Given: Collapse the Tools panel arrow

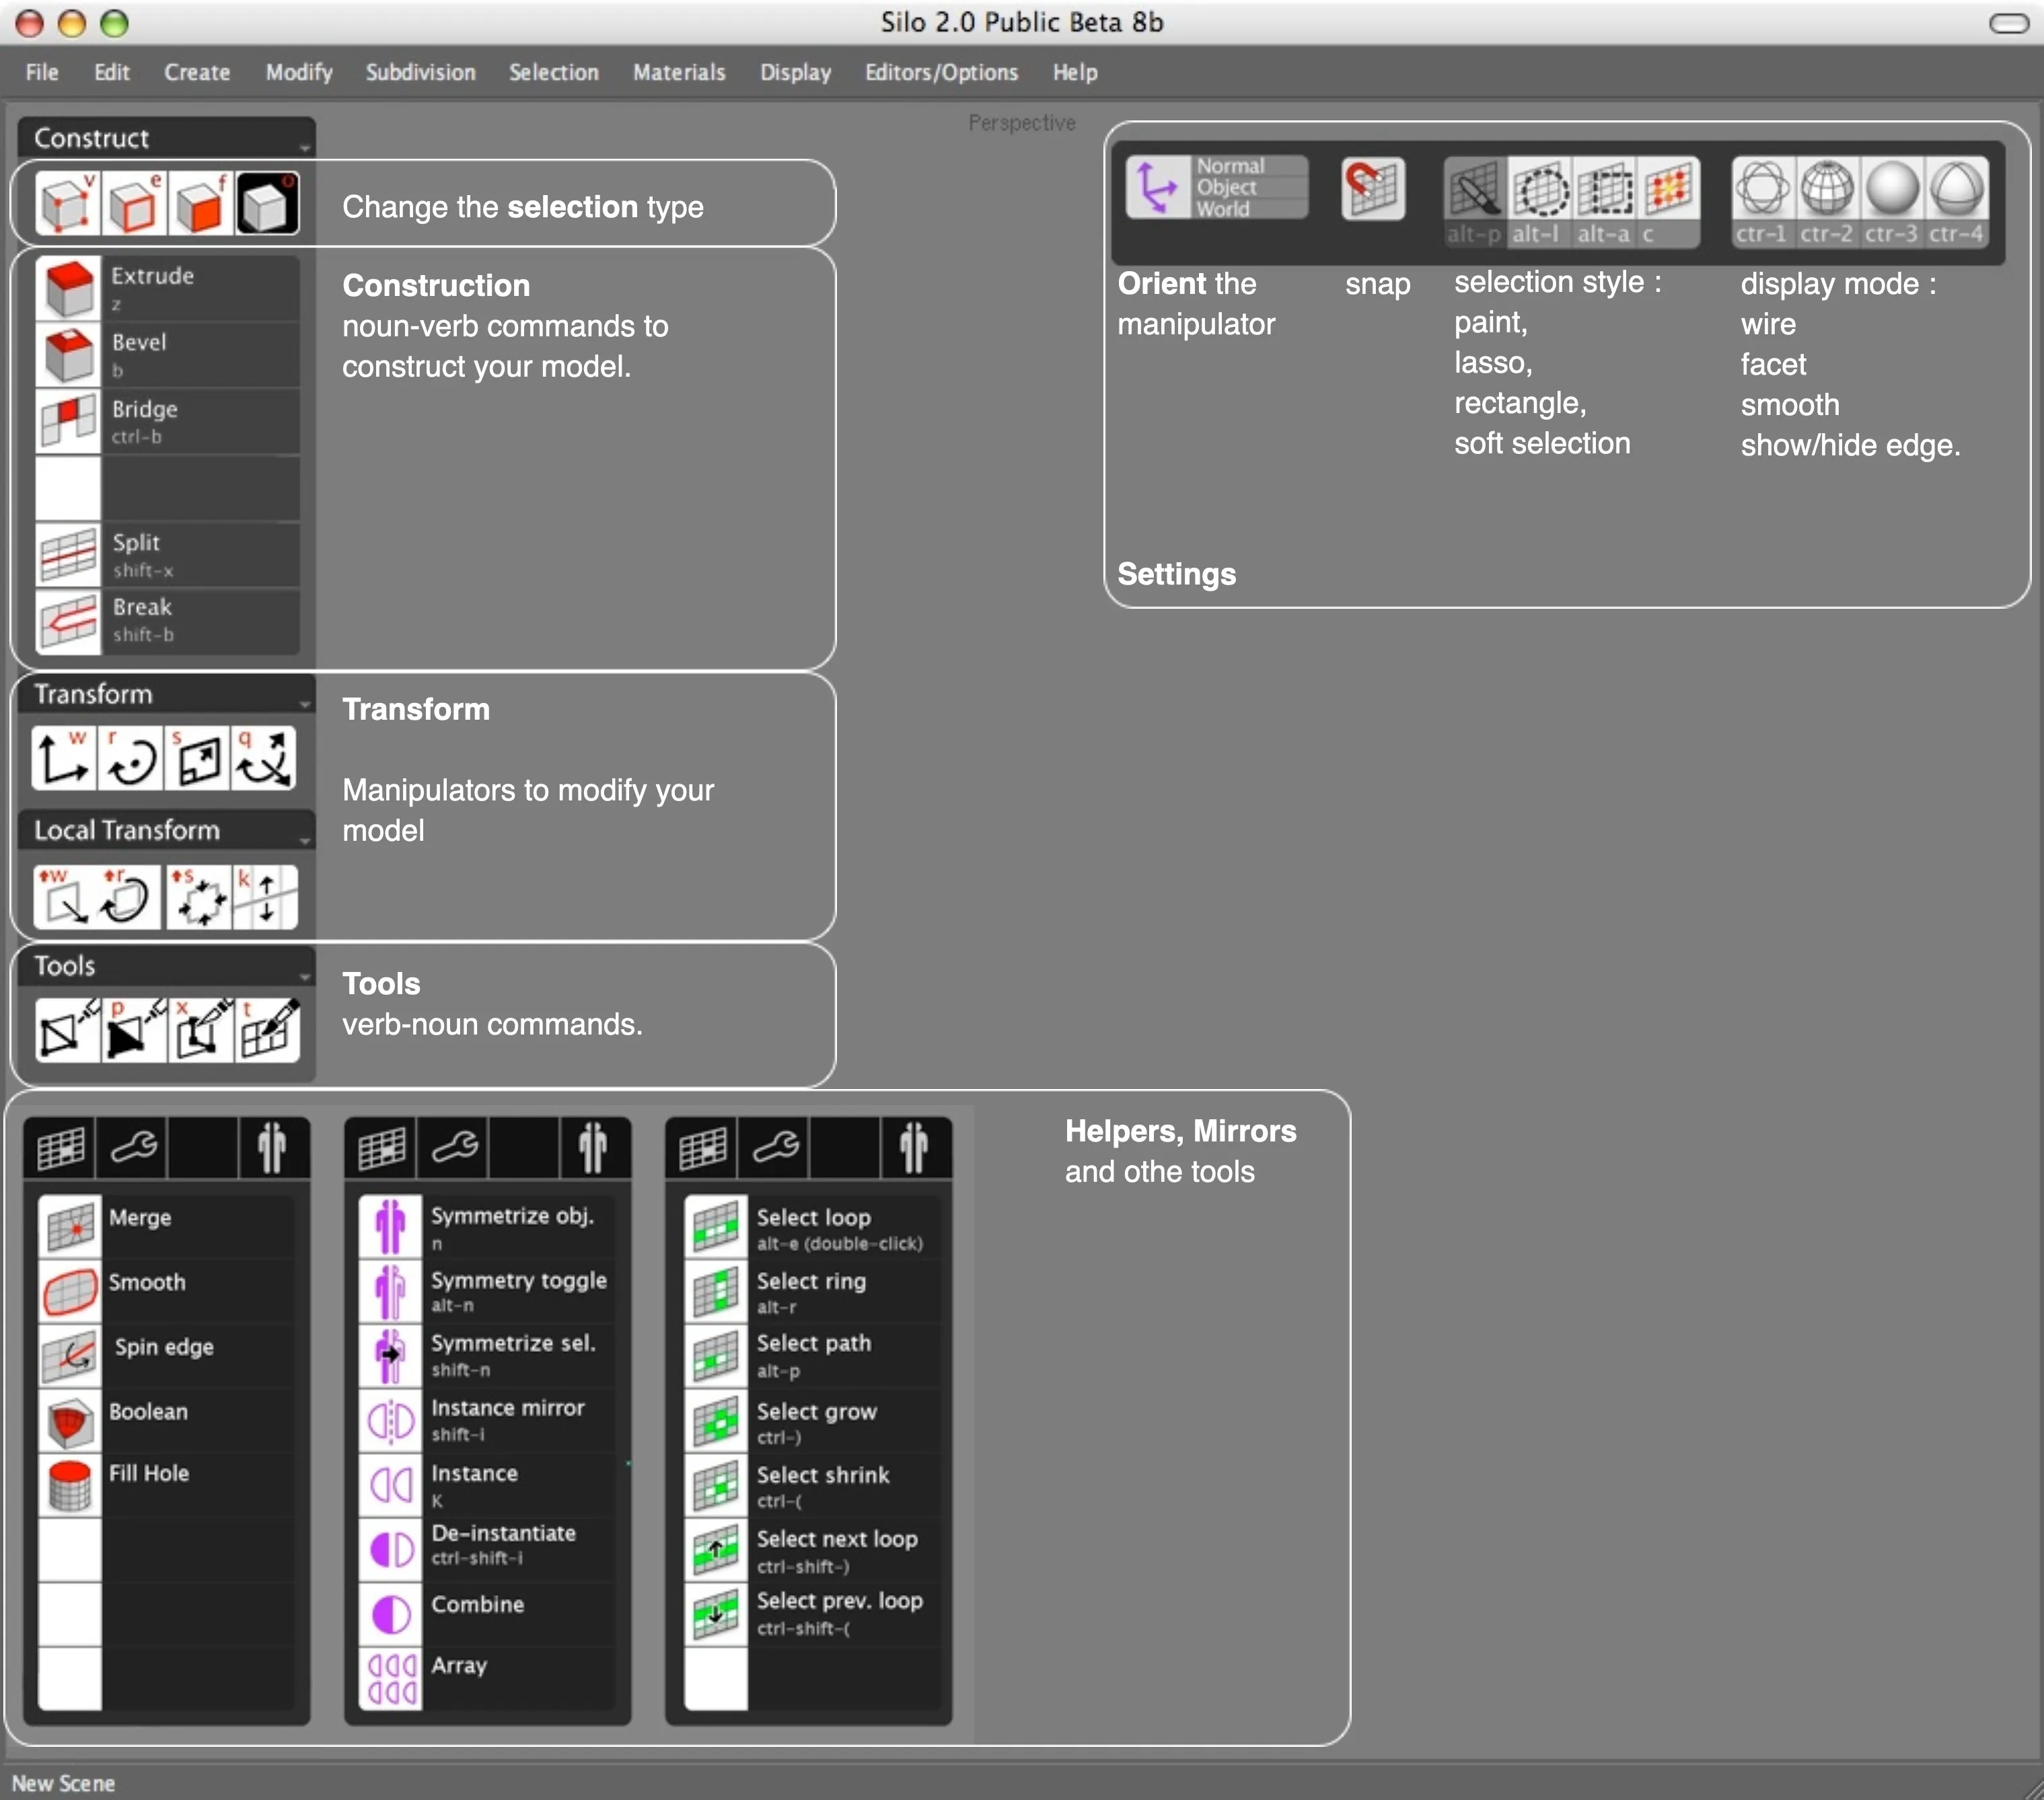Looking at the screenshot, I should click(x=305, y=976).
